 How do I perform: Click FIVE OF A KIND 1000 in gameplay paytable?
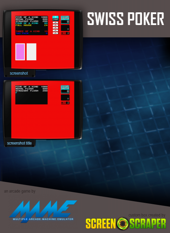tap(32, 17)
